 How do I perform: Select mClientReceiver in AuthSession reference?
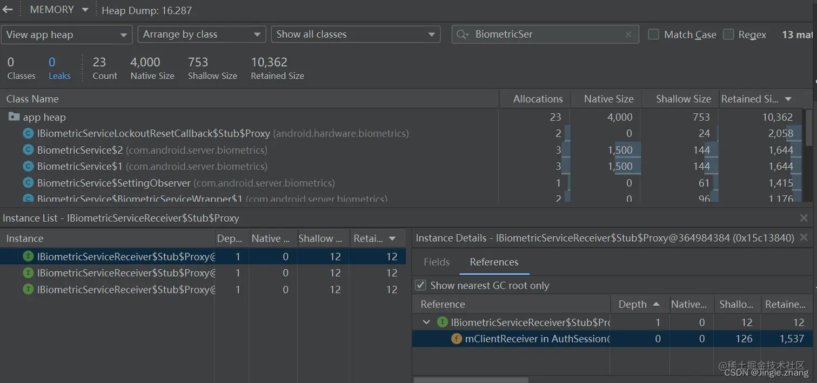[538, 339]
